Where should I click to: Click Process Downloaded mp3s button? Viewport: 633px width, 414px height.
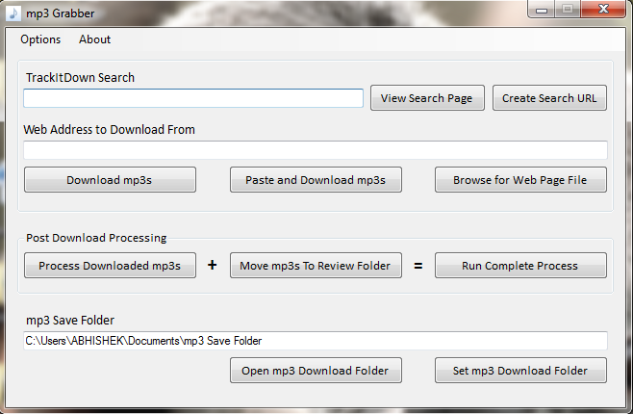[x=110, y=266]
